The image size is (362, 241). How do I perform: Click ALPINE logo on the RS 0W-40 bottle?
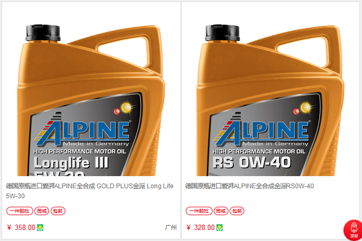(262, 131)
